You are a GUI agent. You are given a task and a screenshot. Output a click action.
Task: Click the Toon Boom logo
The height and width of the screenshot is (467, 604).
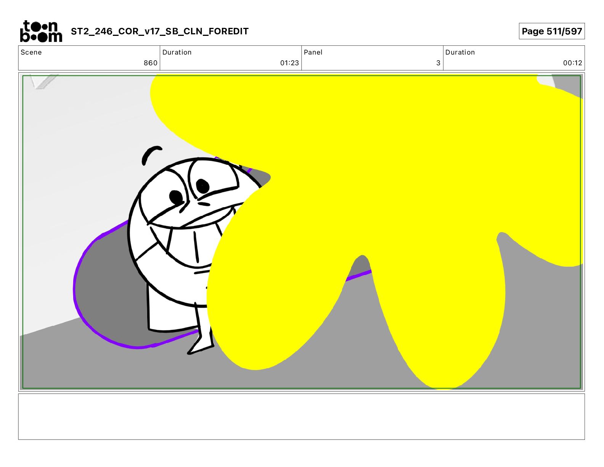41,31
